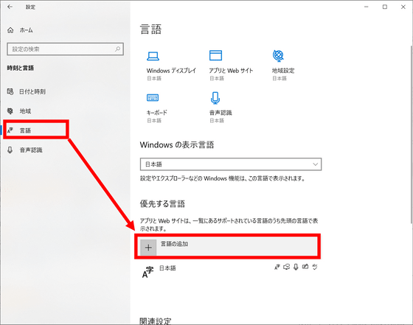
Task: Open キーボード settings link
Action: click(156, 113)
